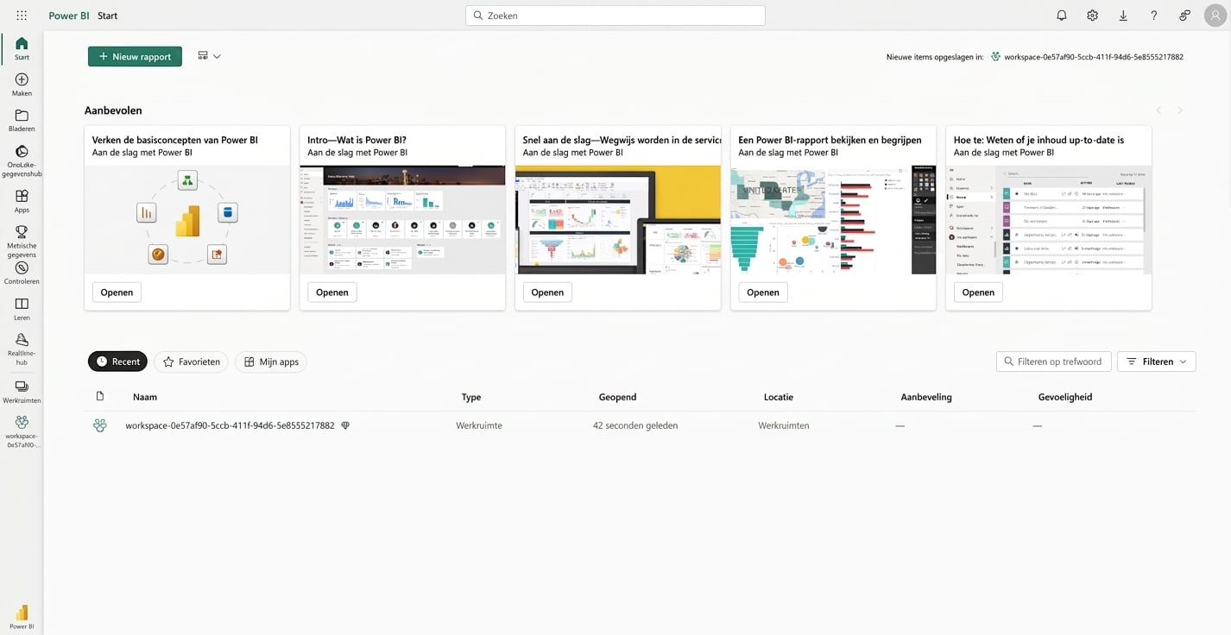The image size is (1231, 635).
Task: Click the feedback icon in the header
Action: tap(1184, 16)
